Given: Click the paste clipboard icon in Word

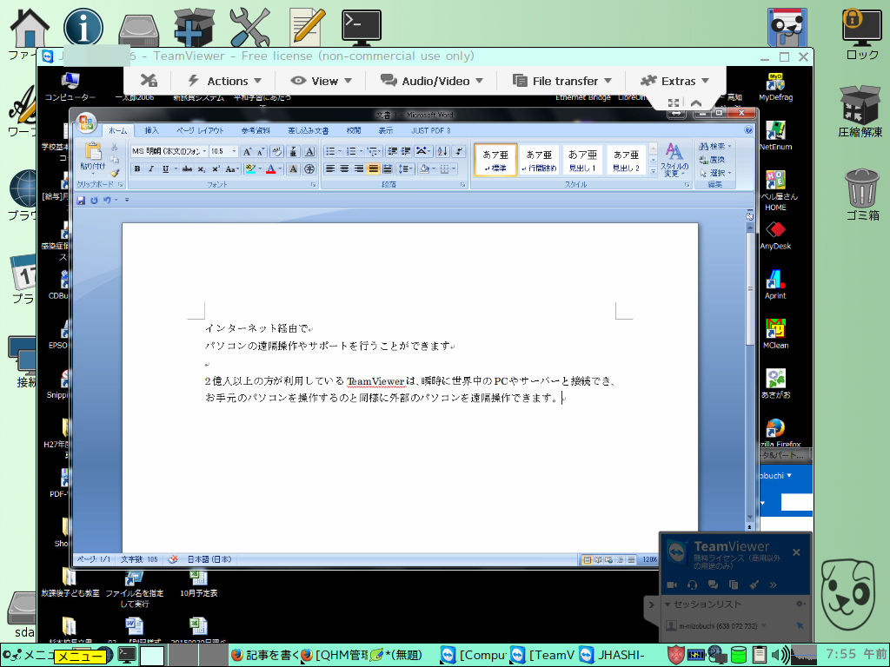Looking at the screenshot, I should [x=92, y=151].
